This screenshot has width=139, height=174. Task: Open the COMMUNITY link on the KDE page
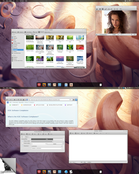tap(15, 105)
